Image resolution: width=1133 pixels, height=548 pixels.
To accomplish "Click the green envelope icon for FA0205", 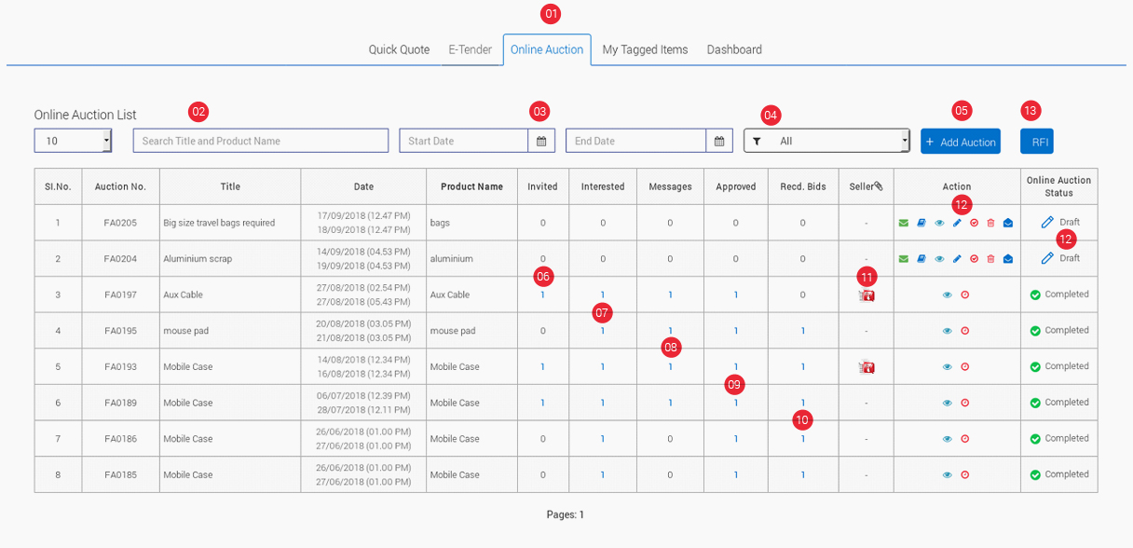I will pyautogui.click(x=904, y=223).
